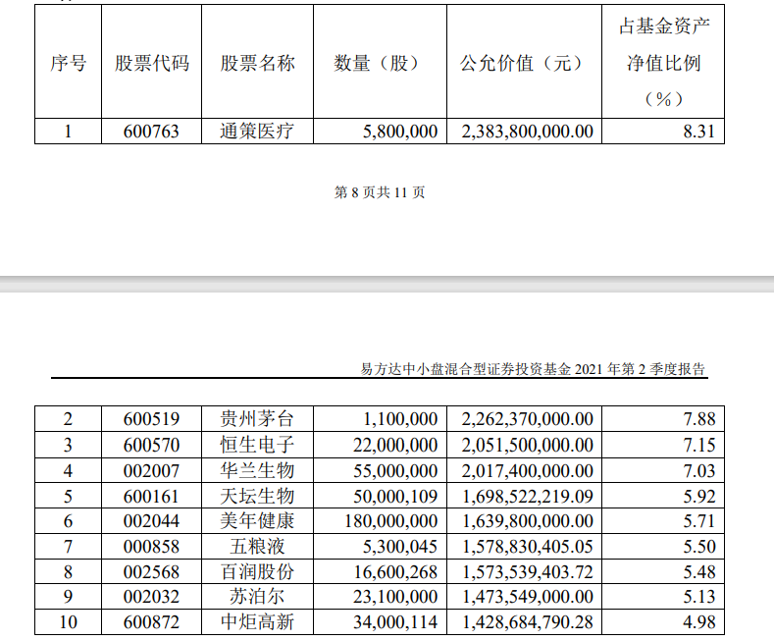Viewport: 774px width, 641px height.
Task: Click the 数量（股）column header
Action: [380, 63]
